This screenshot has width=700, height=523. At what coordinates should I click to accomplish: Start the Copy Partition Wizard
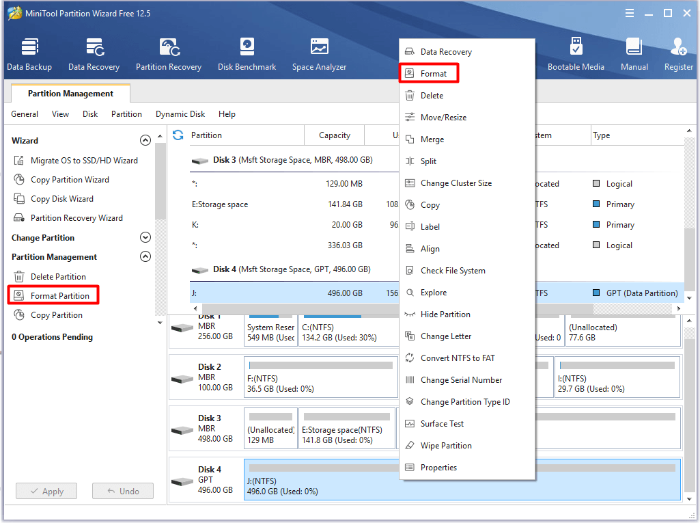tap(61, 180)
